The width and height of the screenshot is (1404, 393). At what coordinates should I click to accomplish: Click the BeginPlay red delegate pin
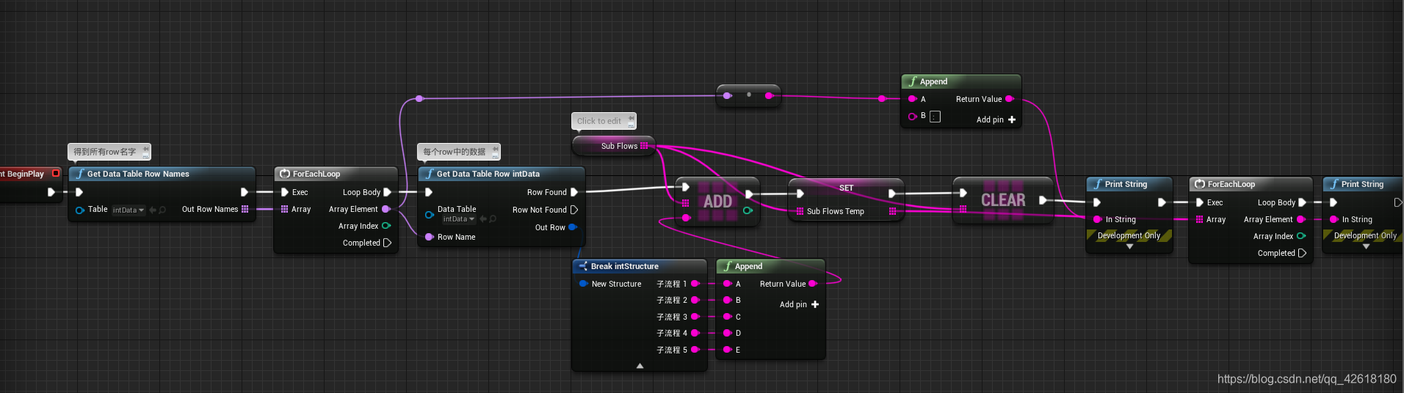[x=56, y=174]
